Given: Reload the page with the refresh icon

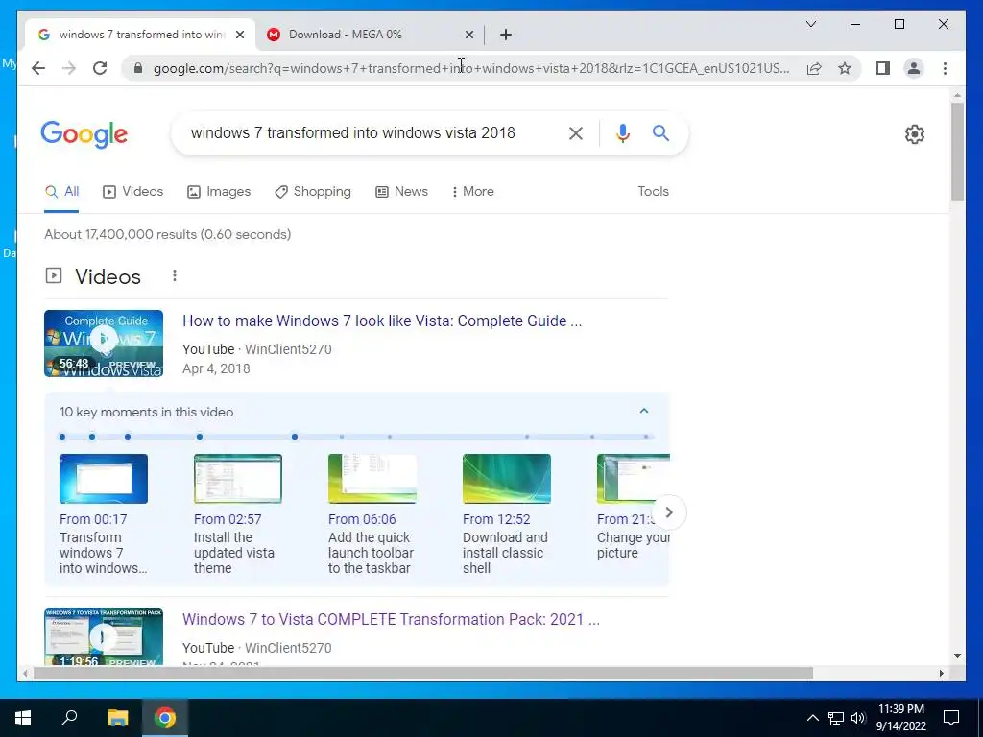Looking at the screenshot, I should pos(100,68).
